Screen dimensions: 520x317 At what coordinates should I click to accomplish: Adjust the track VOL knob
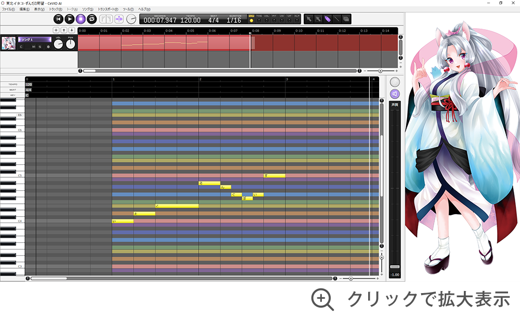(58, 44)
